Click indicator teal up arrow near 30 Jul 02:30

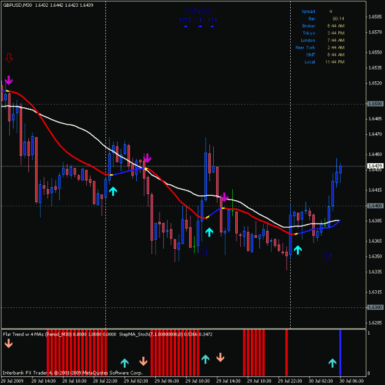click(333, 363)
